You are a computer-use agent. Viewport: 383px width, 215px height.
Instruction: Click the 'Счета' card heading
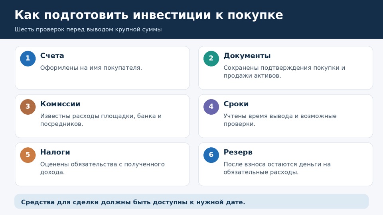[52, 56]
